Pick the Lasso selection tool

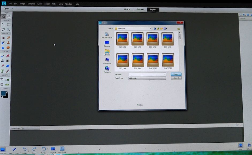coord(3,30)
